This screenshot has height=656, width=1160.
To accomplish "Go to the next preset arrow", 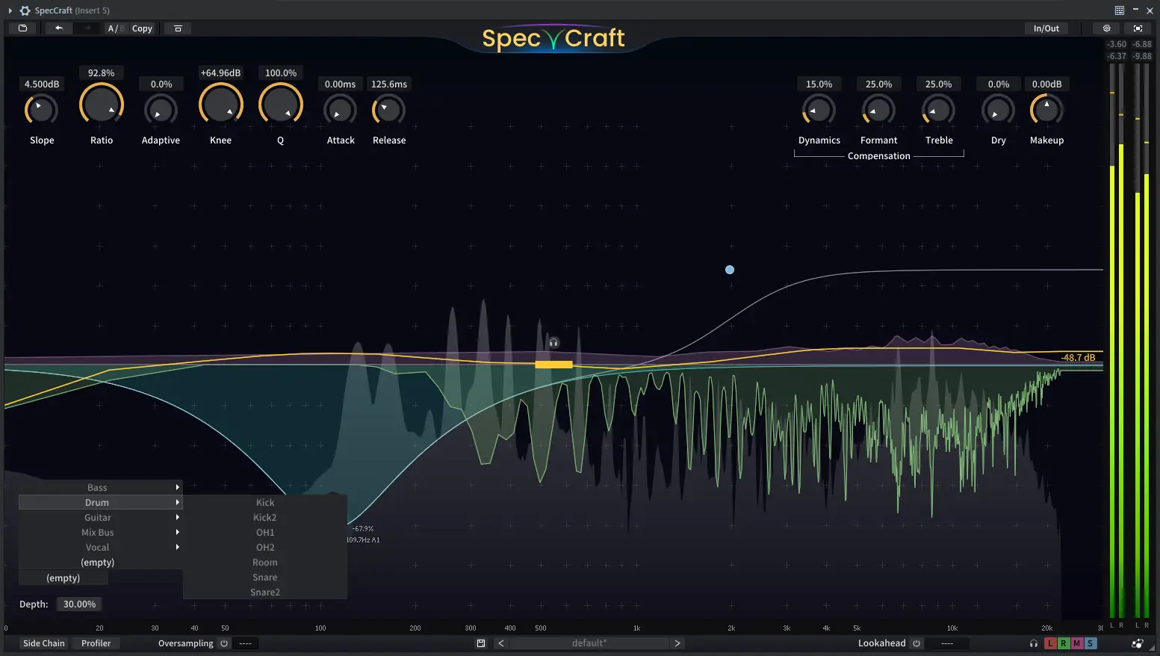I will [677, 643].
